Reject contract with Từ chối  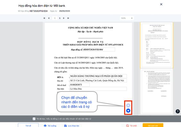131,125
